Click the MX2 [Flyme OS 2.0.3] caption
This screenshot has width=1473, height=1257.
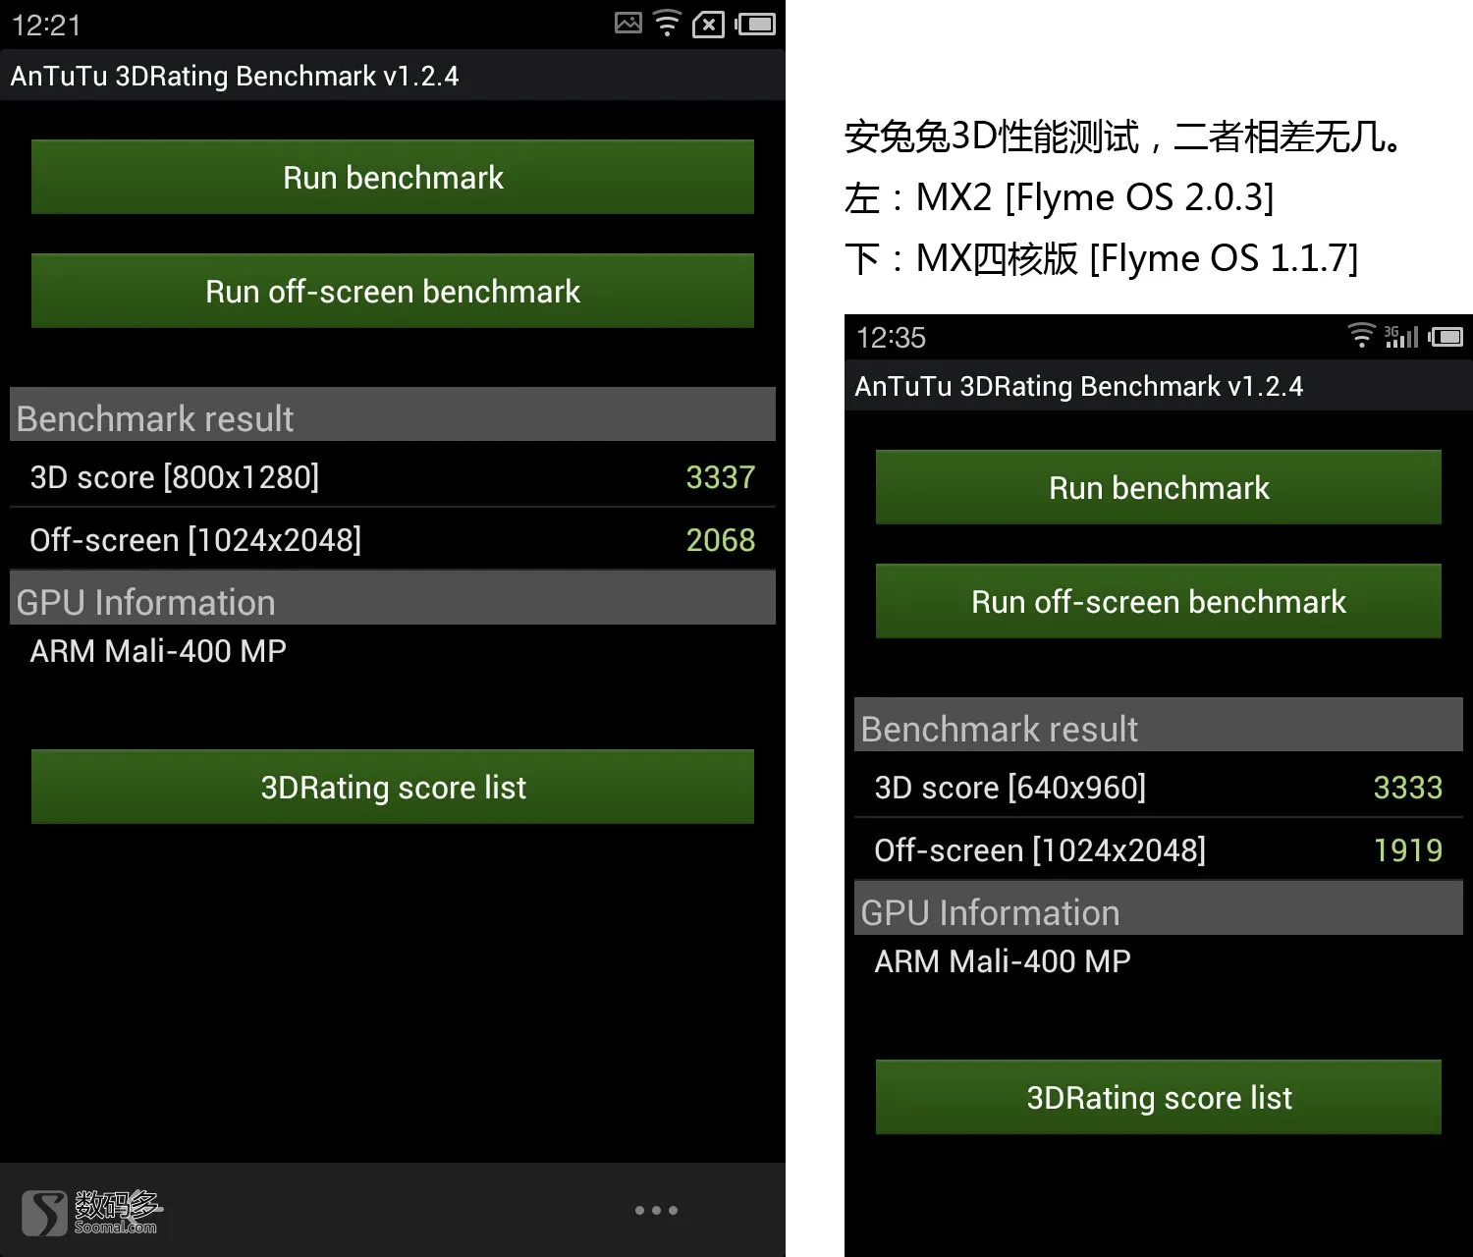[x=1095, y=197]
